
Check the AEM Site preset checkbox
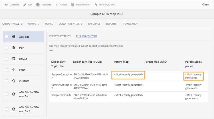(7, 37)
